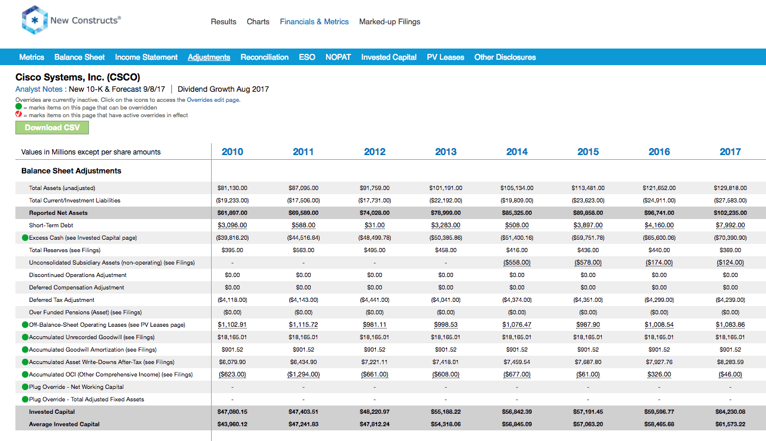766x441 pixels.
Task: Click 2017 Unconsolidated Subsidiary Assets value ($124.00)
Action: click(730, 263)
